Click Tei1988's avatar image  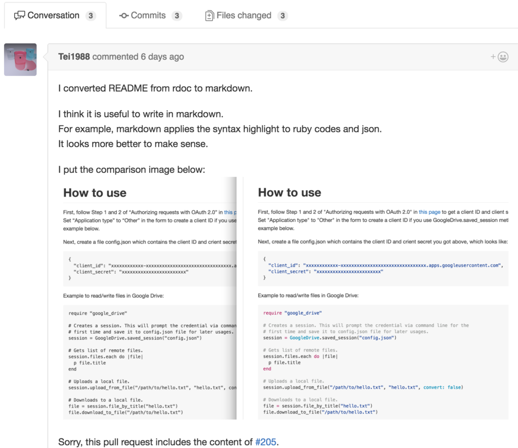[20, 59]
